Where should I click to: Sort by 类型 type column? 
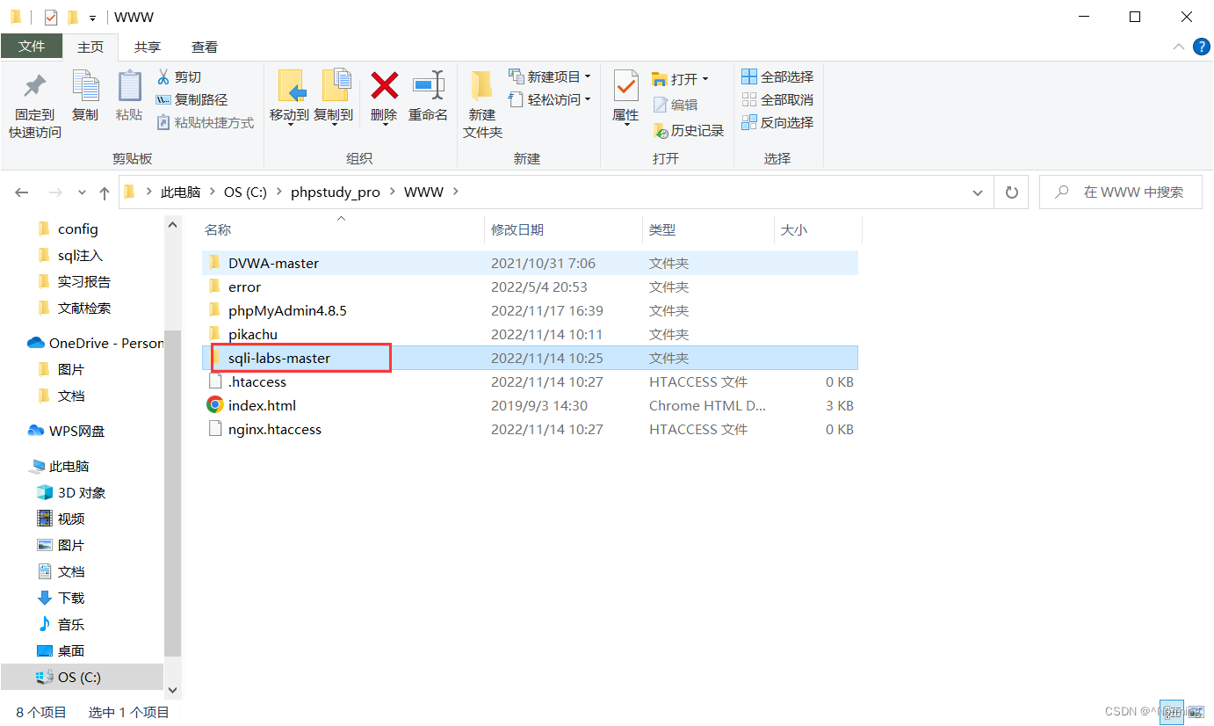[x=708, y=229]
